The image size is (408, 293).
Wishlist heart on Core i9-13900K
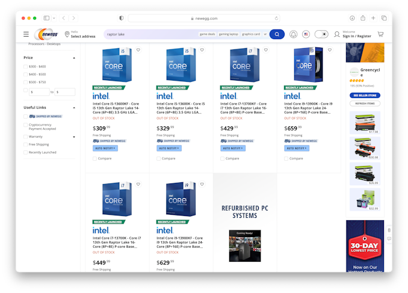tap(330, 50)
